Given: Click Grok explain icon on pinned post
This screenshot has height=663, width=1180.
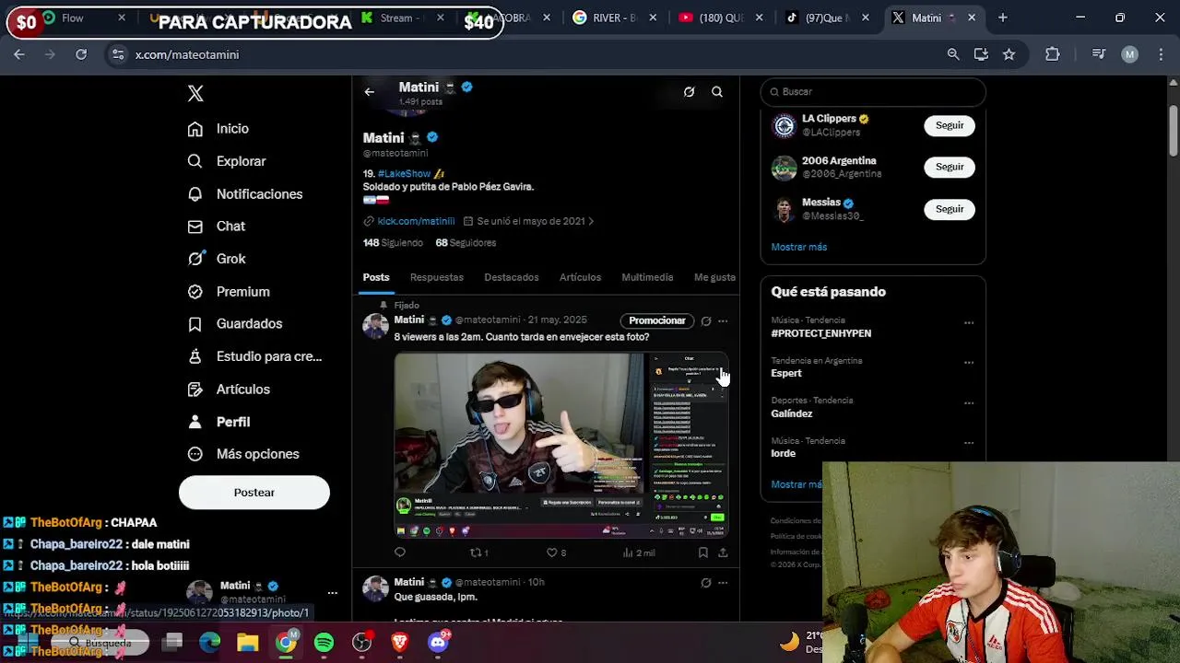Looking at the screenshot, I should point(706,321).
